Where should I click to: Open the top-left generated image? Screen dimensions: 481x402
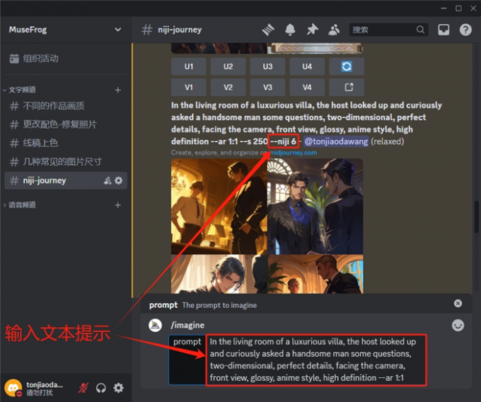point(219,207)
